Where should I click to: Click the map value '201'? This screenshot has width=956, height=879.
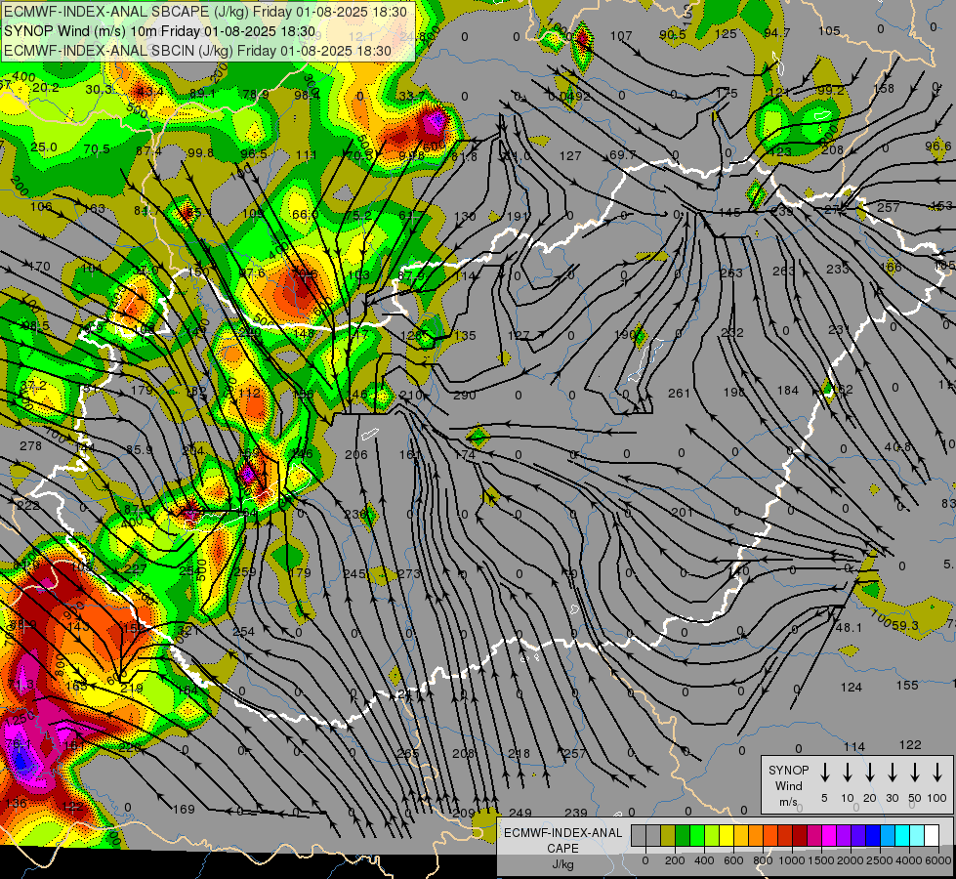682,513
